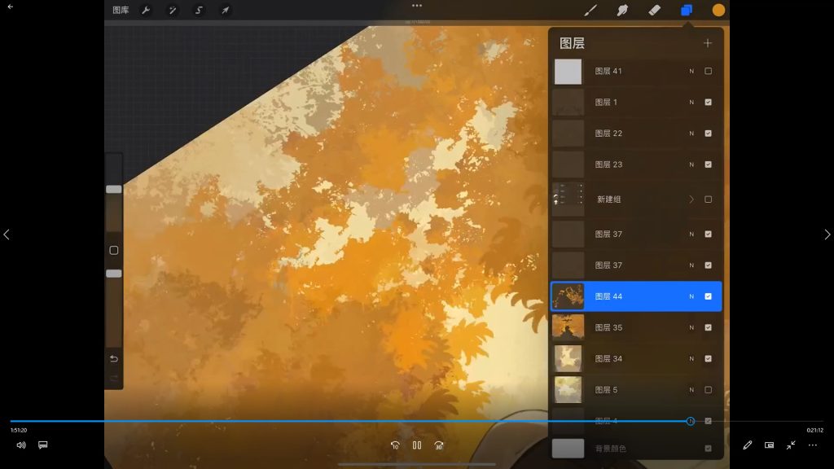The image size is (834, 469).
Task: Open blend mode N for 图层 1
Action: [x=691, y=103]
